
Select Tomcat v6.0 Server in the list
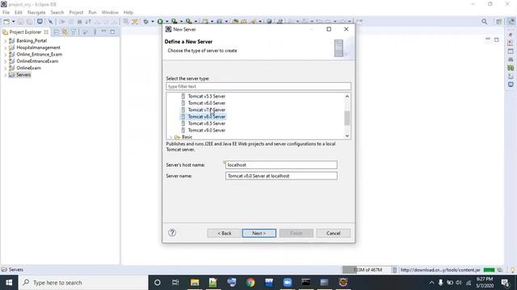pos(207,103)
